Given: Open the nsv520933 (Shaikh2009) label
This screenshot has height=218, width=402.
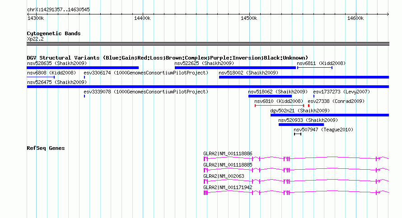Looking at the screenshot, I should 308,120.
